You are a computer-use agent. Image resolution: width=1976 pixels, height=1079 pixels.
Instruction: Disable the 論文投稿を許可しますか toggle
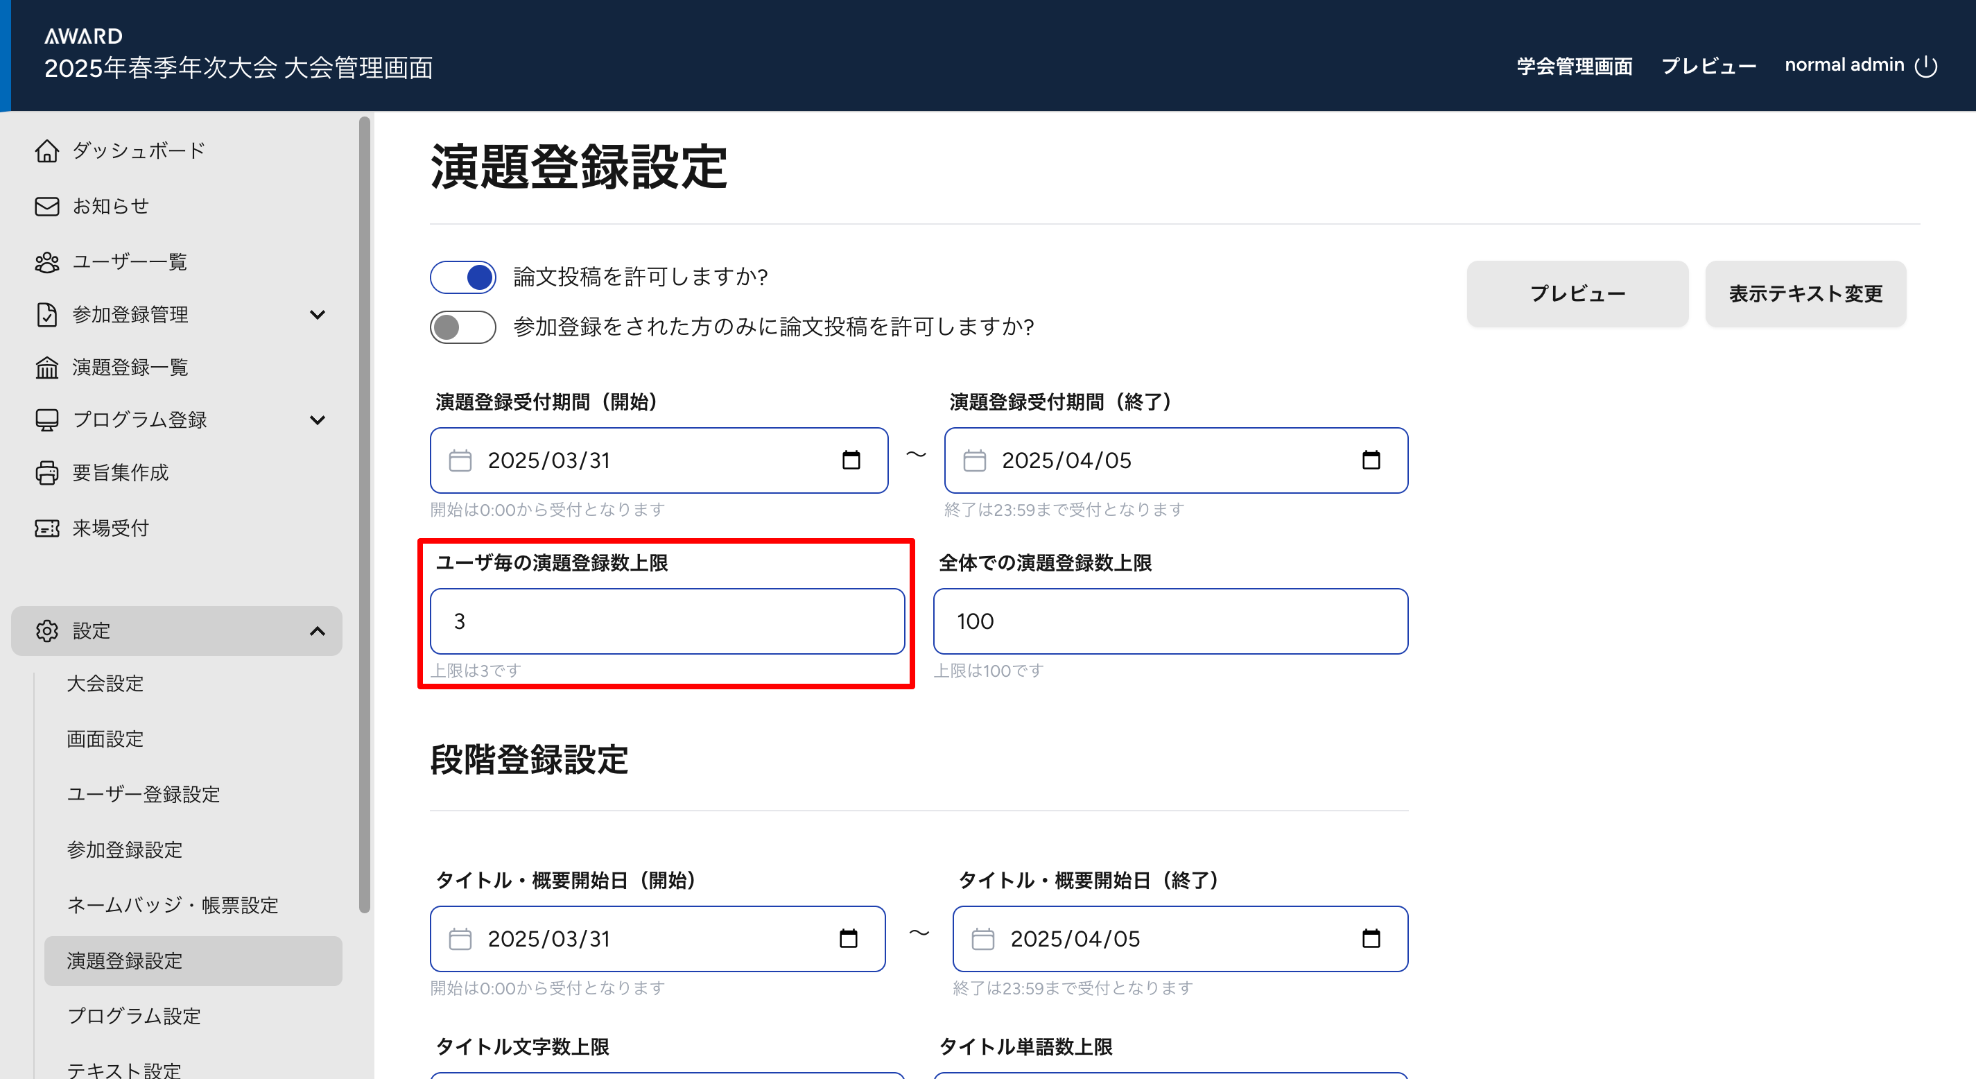(x=462, y=277)
